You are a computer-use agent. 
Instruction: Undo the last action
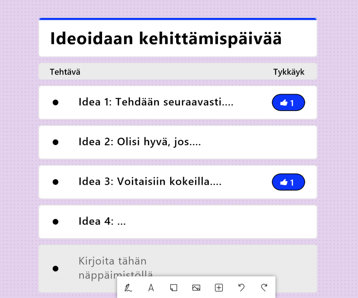[x=241, y=288]
